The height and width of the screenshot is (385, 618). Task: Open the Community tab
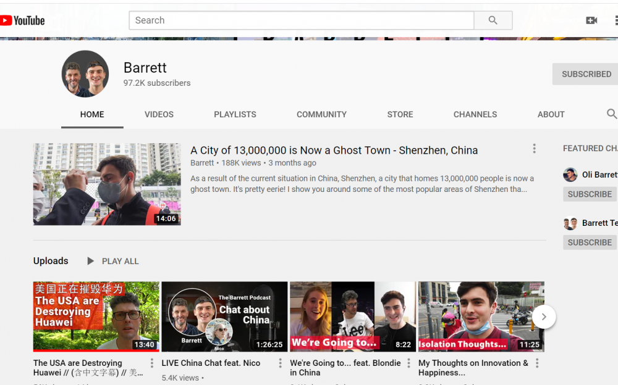pos(321,114)
